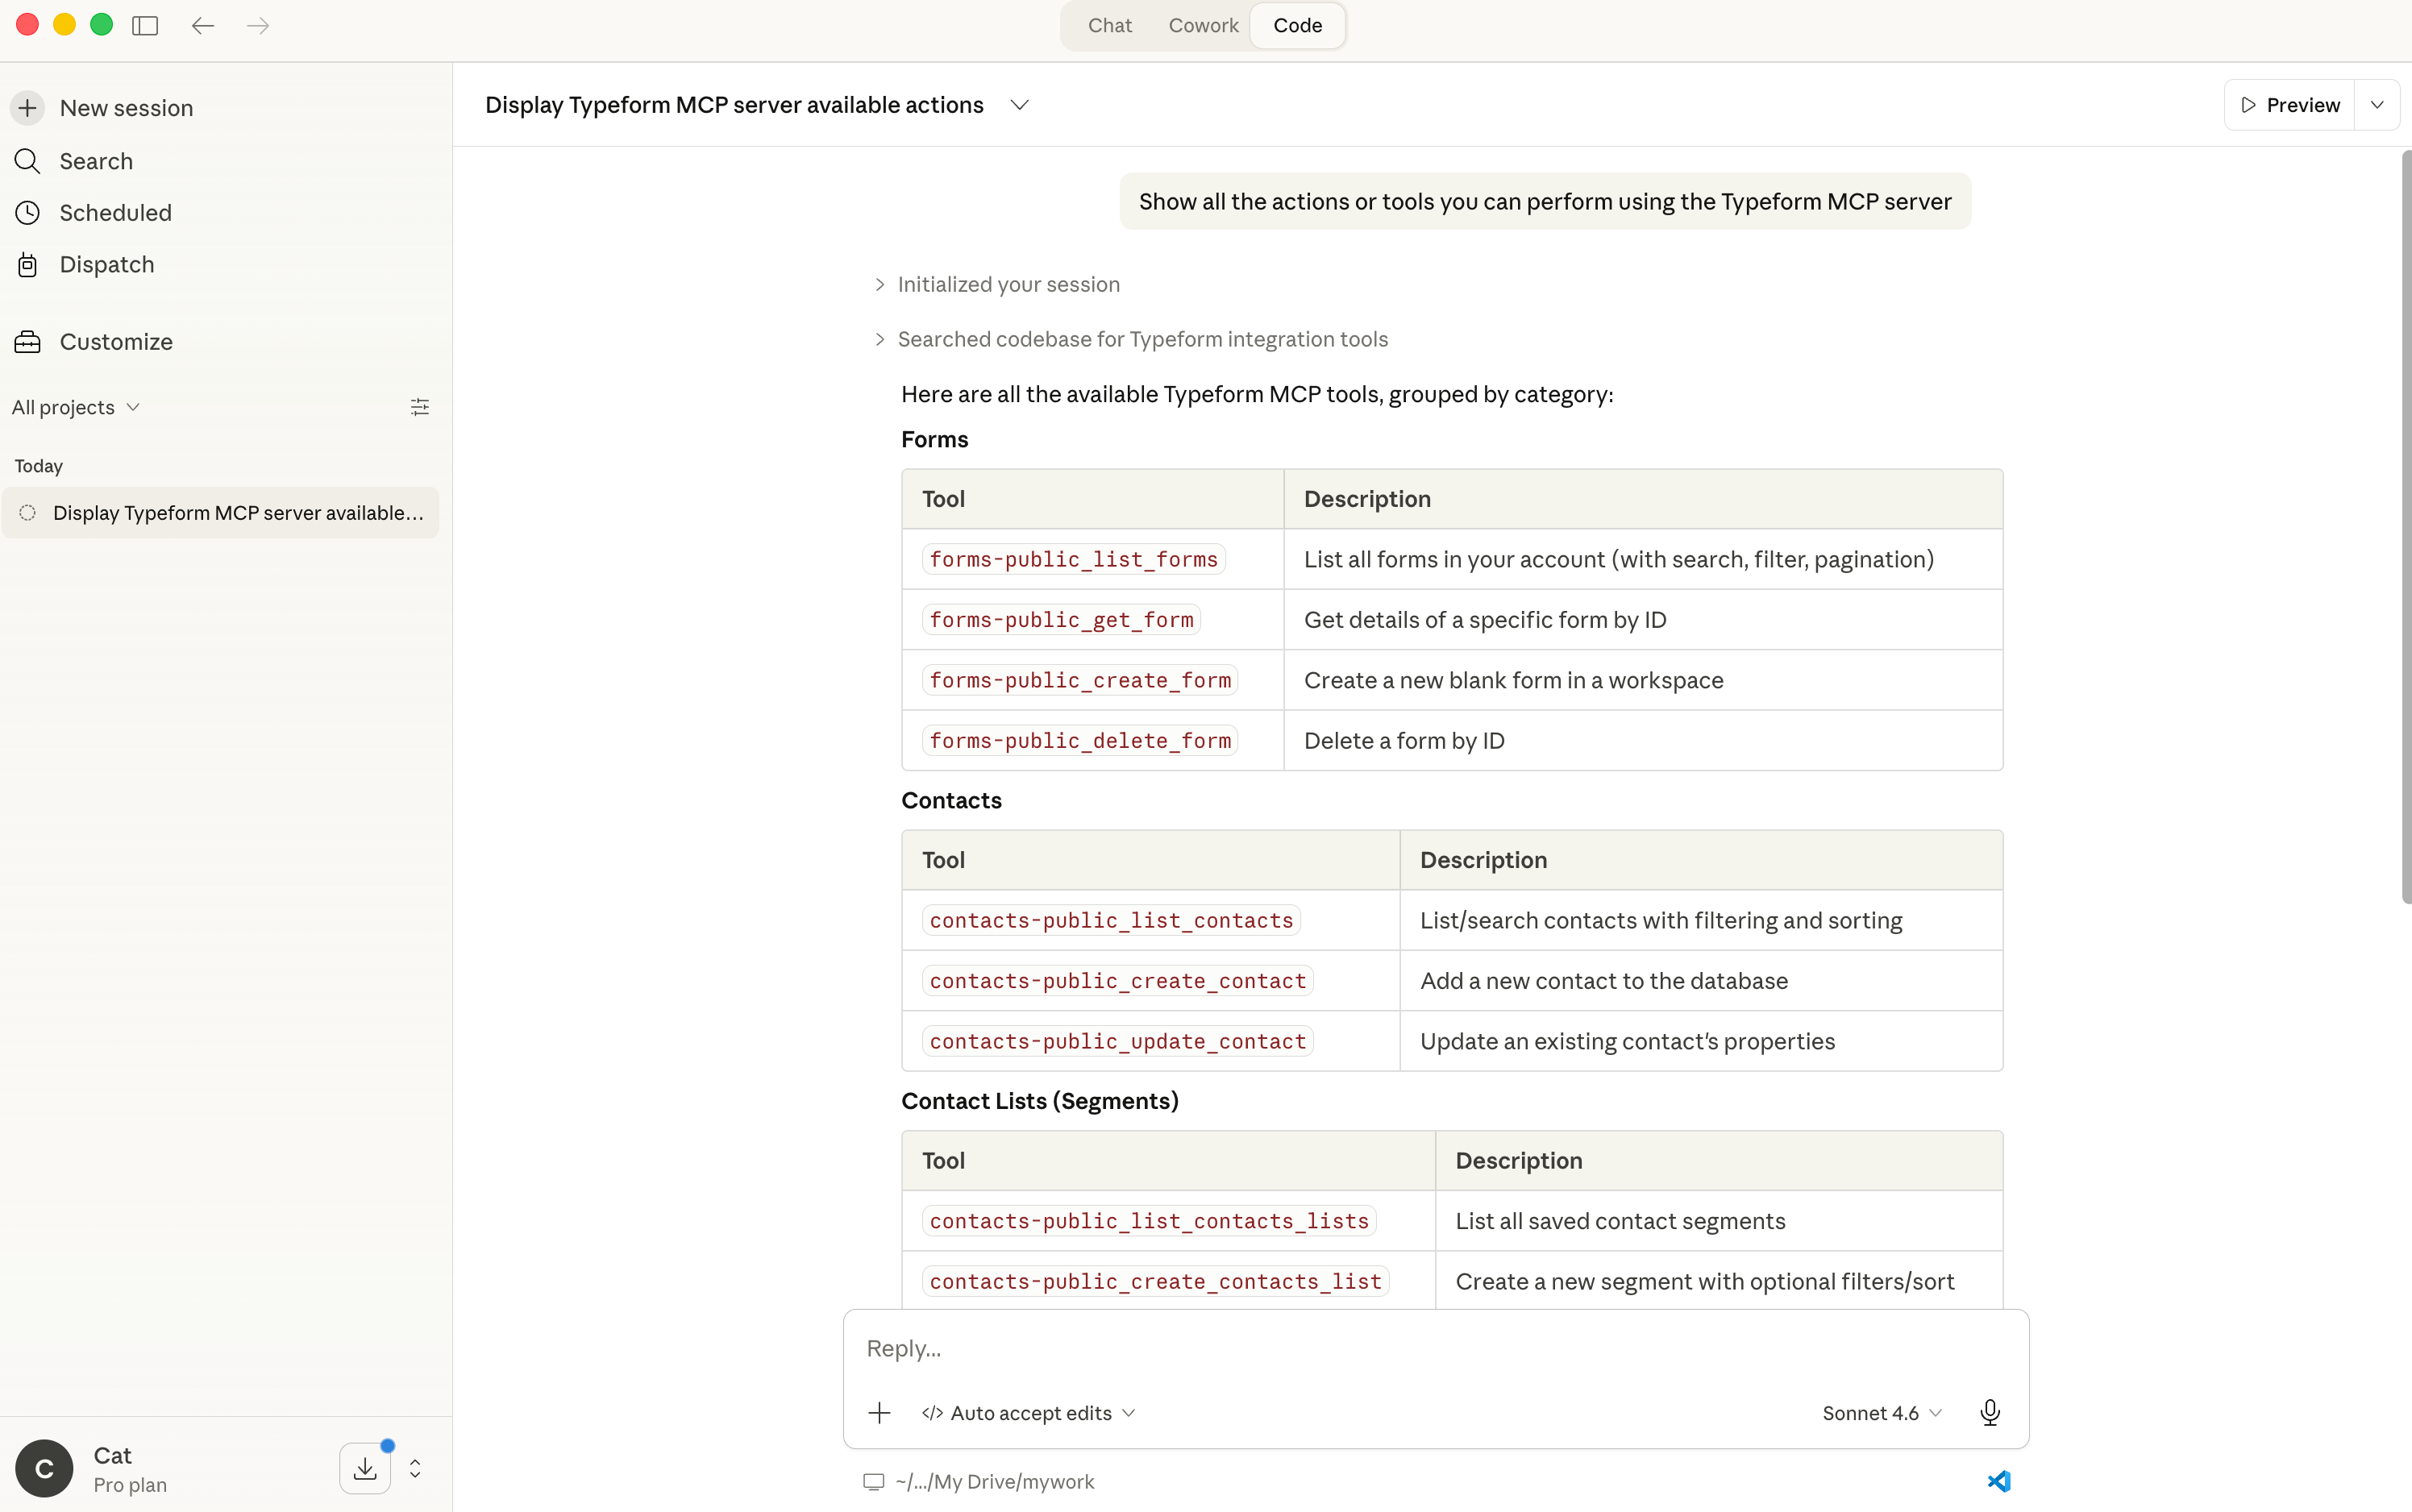The height and width of the screenshot is (1512, 2412).
Task: Open session title dropdown chevron
Action: pos(1019,105)
